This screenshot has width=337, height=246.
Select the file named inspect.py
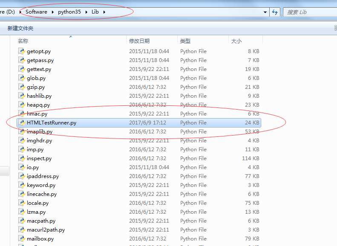pos(39,158)
